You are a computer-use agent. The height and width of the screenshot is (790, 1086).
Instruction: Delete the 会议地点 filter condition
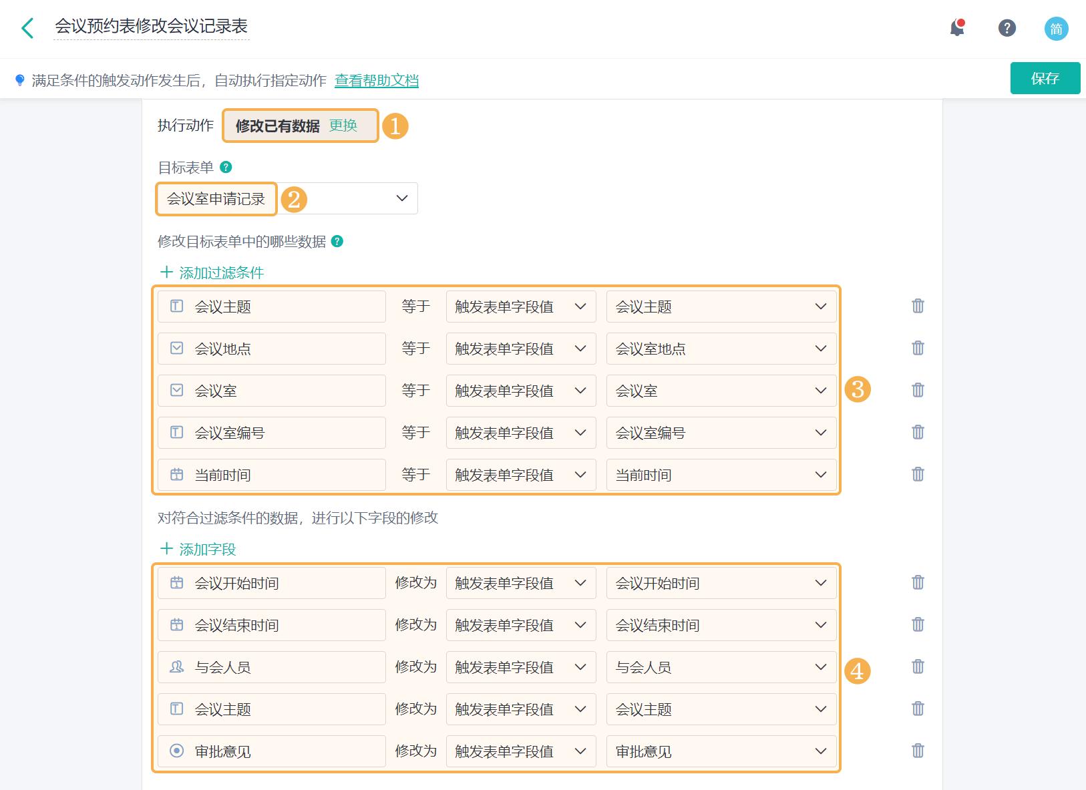coord(918,348)
